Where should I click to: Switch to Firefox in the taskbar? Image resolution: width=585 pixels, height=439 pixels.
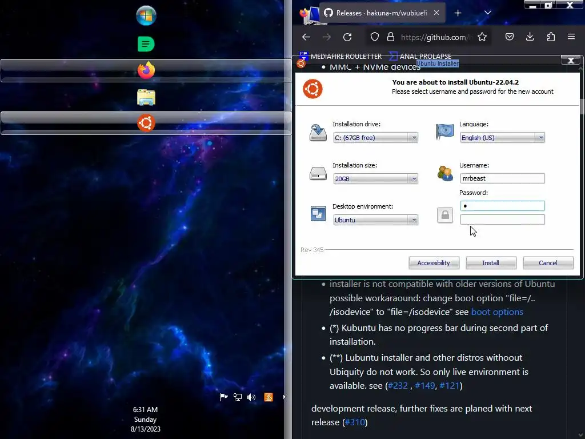(146, 70)
